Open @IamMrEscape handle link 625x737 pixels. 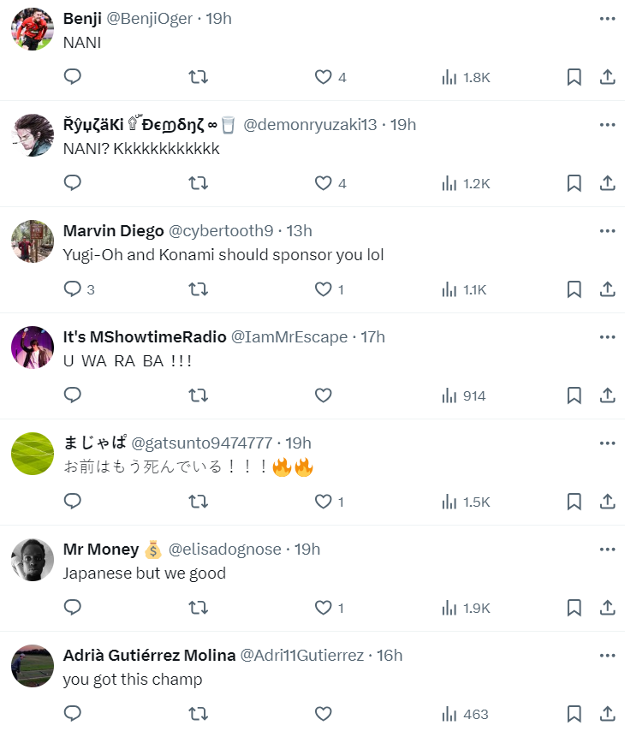coord(290,337)
